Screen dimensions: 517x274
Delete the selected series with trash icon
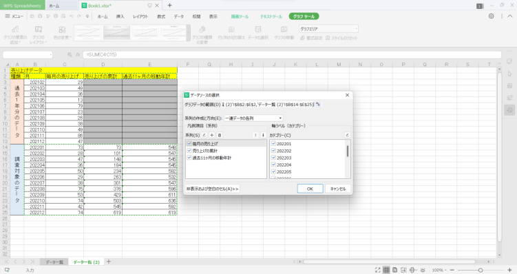pos(220,135)
